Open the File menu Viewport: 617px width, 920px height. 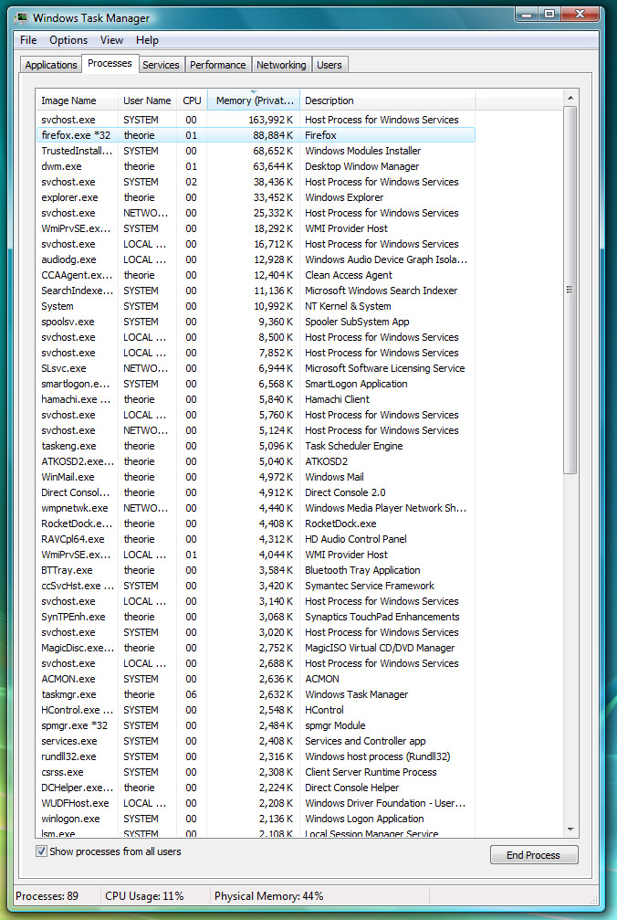pos(28,40)
